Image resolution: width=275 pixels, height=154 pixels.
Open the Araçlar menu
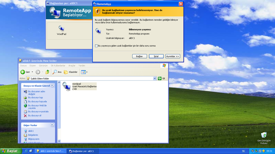tap(72, 66)
